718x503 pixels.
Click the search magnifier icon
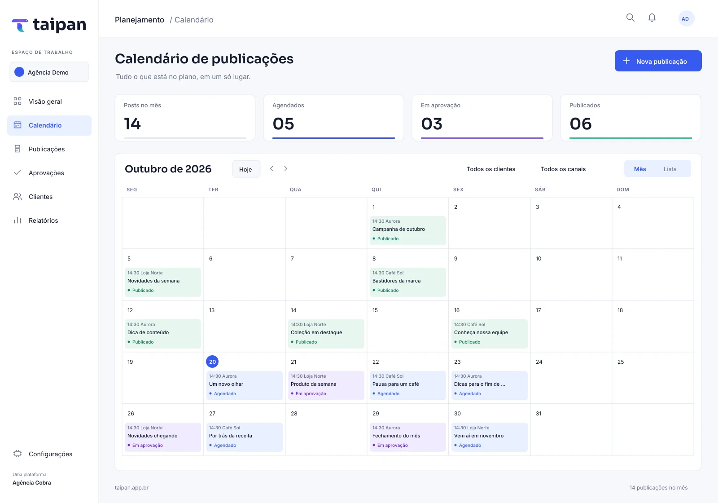point(630,18)
